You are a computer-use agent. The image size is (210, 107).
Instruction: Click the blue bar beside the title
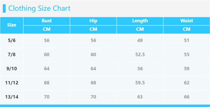[x=4, y=8]
